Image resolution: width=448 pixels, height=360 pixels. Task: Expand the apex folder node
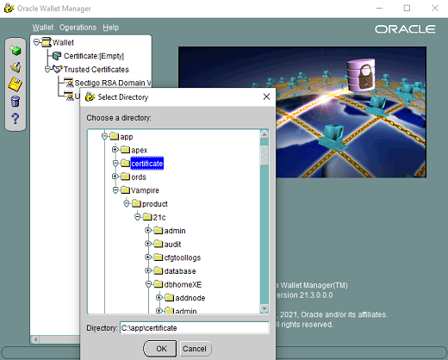tap(115, 149)
